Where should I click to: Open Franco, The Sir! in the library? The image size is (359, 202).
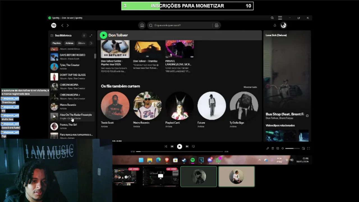coord(72,126)
